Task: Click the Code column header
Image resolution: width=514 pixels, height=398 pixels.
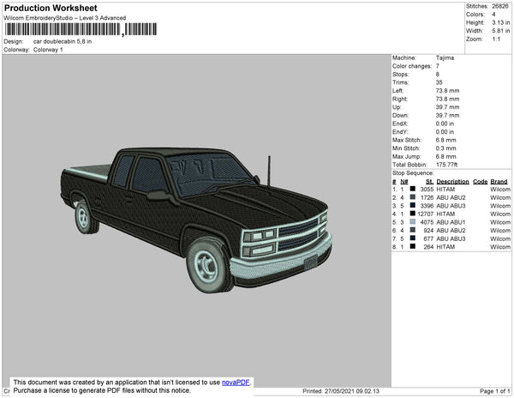Action: [x=480, y=182]
